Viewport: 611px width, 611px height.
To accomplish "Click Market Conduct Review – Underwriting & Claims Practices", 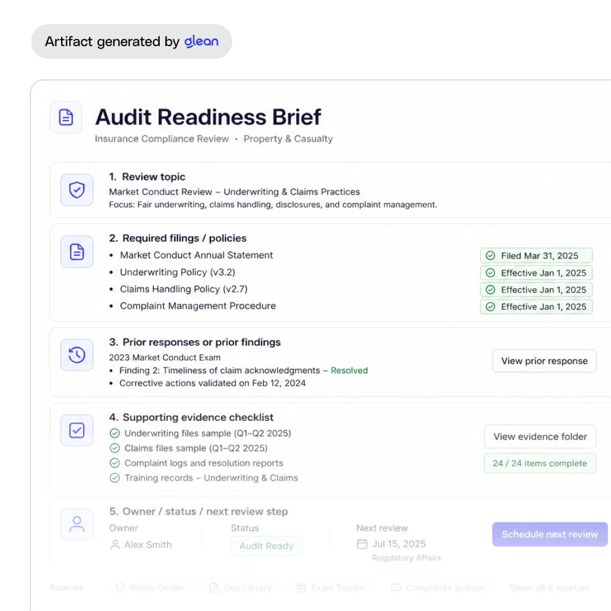I will (234, 192).
